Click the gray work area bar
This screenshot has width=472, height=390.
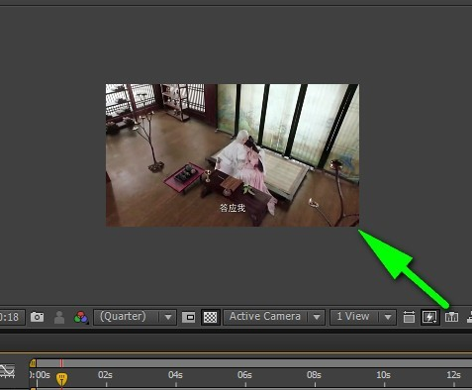pyautogui.click(x=254, y=363)
